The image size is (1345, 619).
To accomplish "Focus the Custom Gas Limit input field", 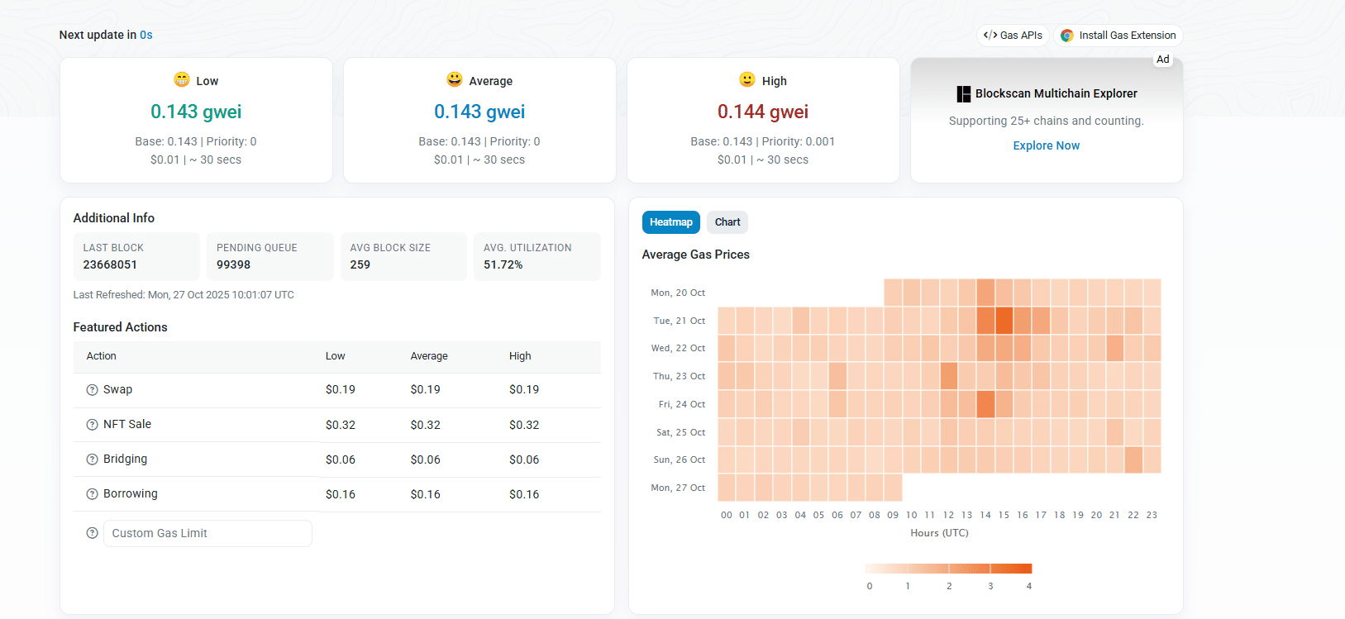I will click(x=207, y=533).
